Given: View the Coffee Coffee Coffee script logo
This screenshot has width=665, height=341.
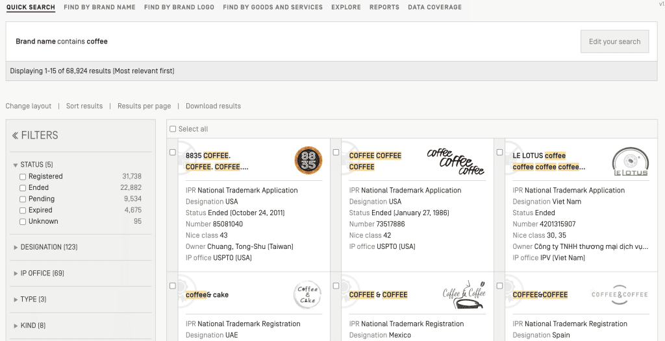Looking at the screenshot, I should point(456,162).
